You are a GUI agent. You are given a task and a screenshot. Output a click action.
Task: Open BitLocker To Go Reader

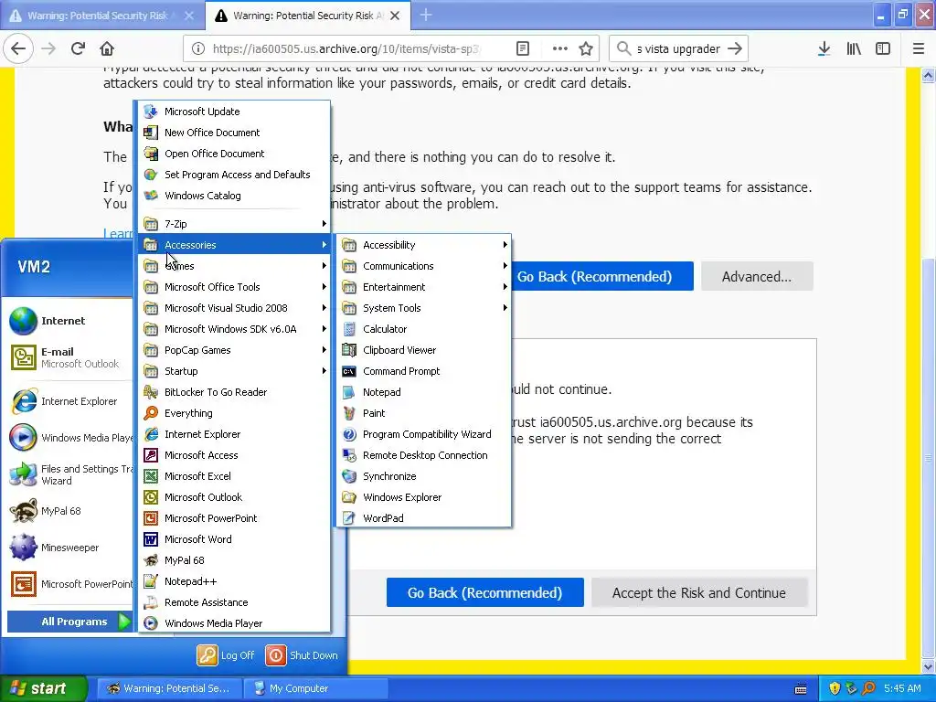[x=235, y=391]
